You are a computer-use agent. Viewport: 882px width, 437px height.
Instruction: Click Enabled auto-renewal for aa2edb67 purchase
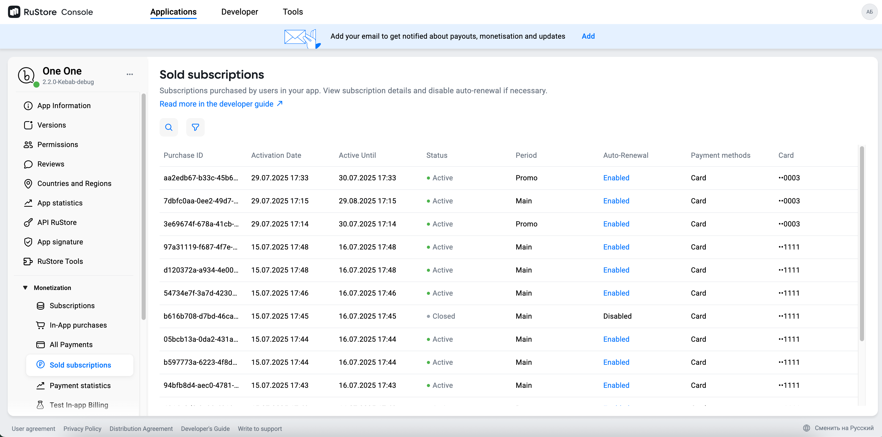[x=616, y=178]
